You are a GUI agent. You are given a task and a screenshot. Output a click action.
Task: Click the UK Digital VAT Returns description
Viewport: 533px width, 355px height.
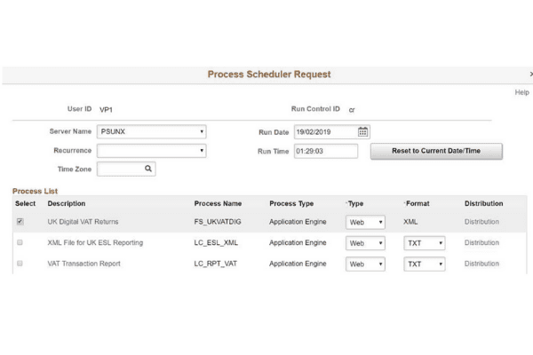(83, 222)
